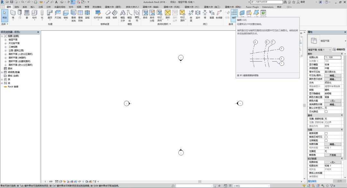Select the 房间 (Room) tool

click(x=145, y=14)
